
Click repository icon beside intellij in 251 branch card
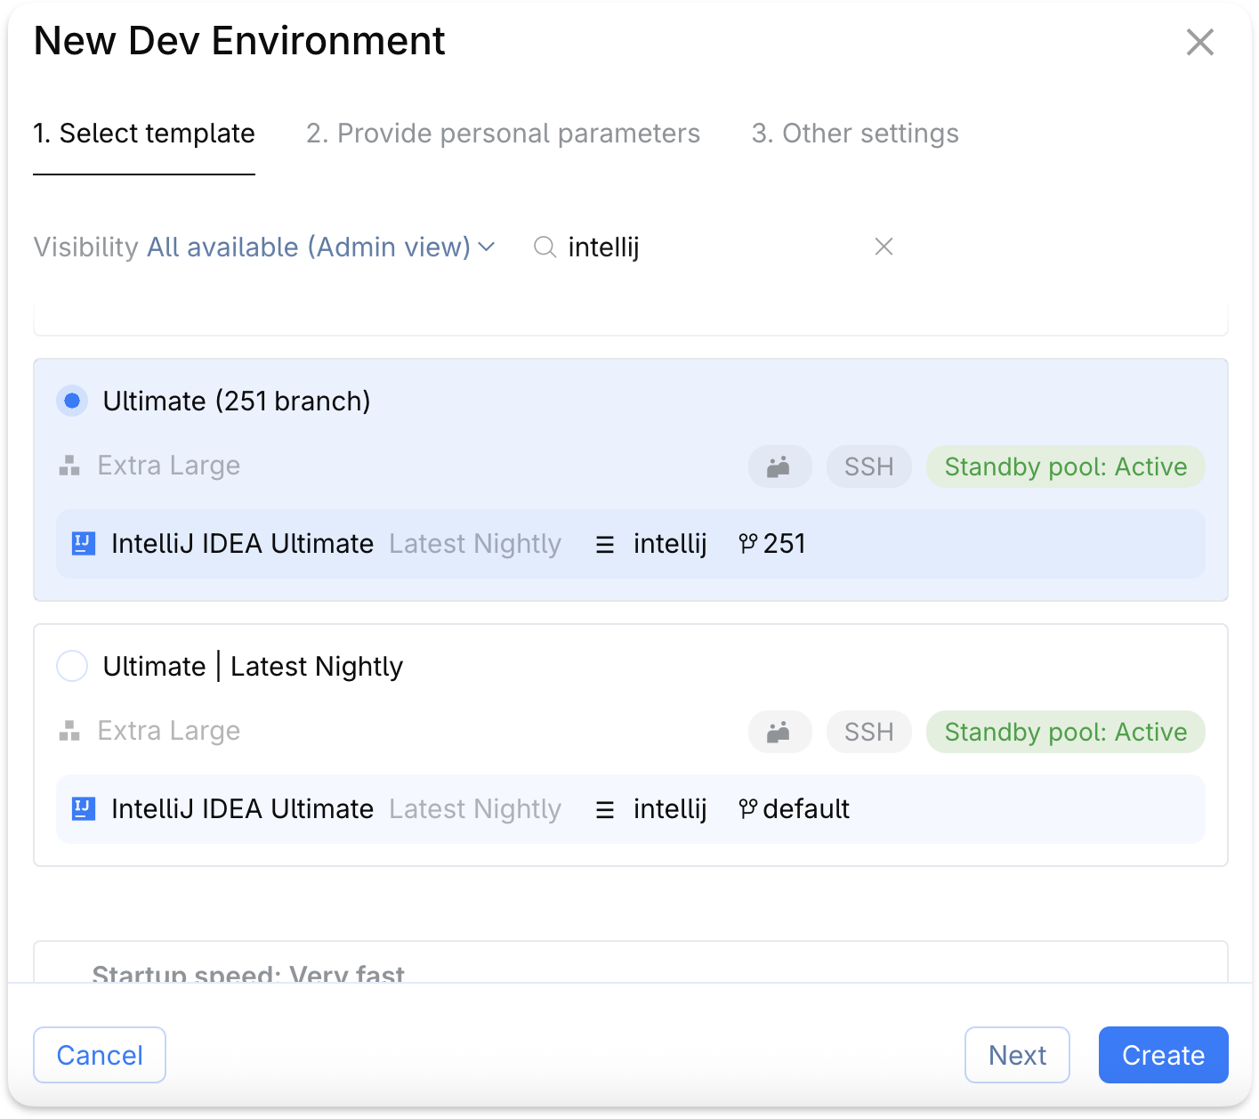tap(605, 544)
